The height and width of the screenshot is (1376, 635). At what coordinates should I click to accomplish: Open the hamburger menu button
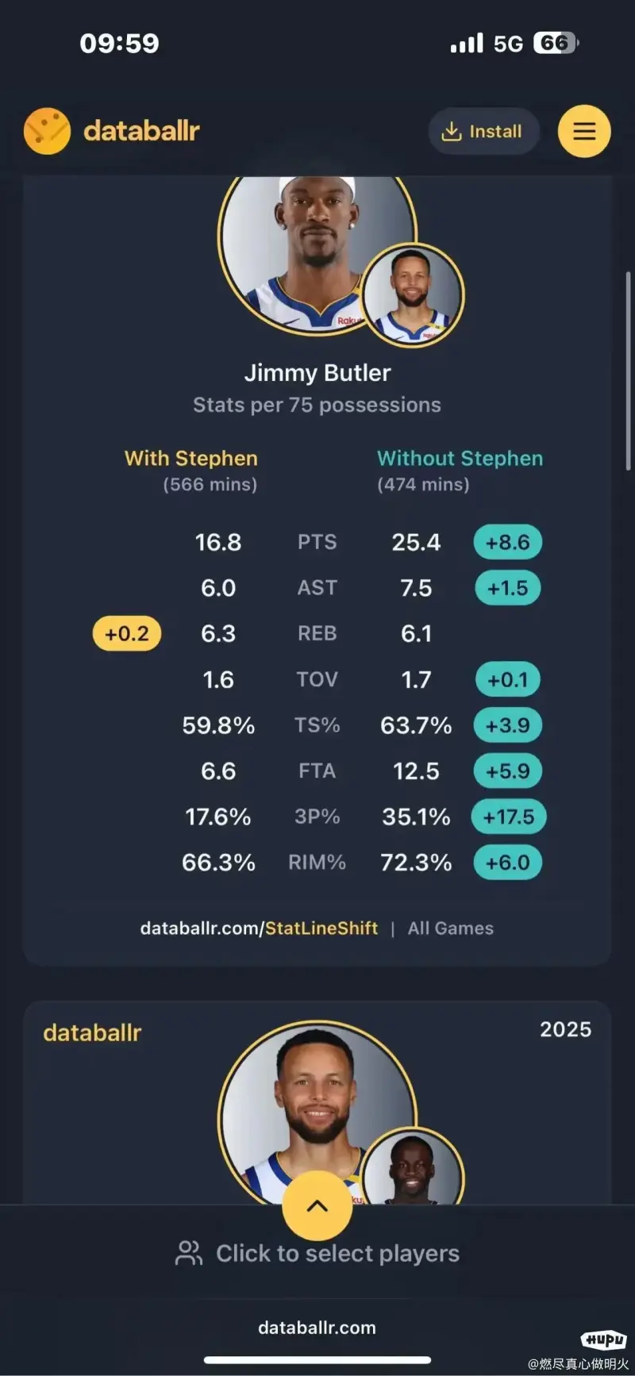(x=584, y=131)
